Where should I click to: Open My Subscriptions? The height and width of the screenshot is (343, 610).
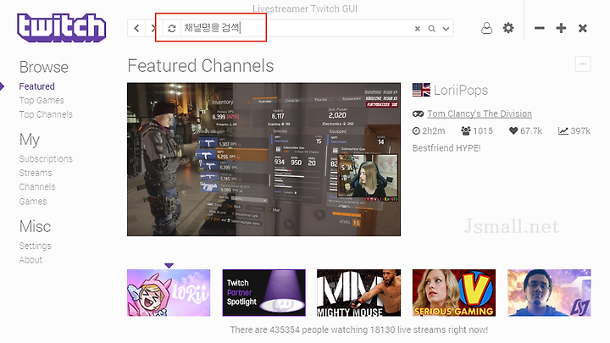[x=46, y=158]
